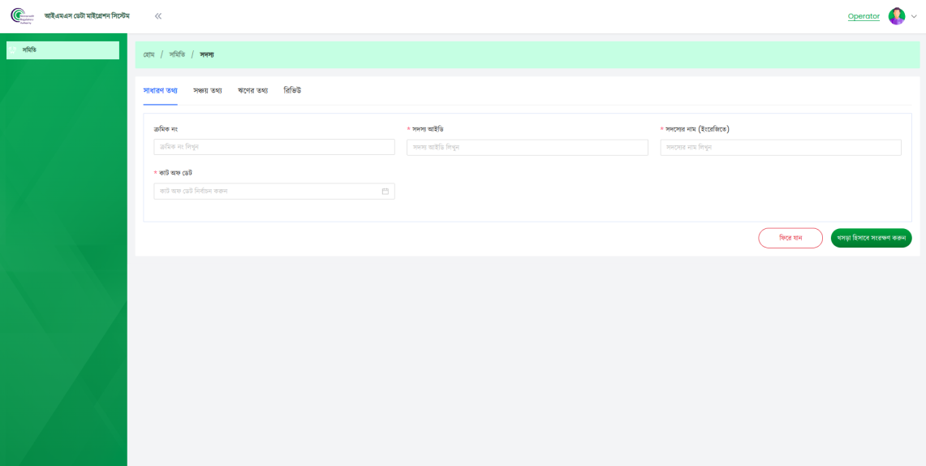Click the সদস্য আইডি input field
This screenshot has width=926, height=466.
(x=527, y=147)
